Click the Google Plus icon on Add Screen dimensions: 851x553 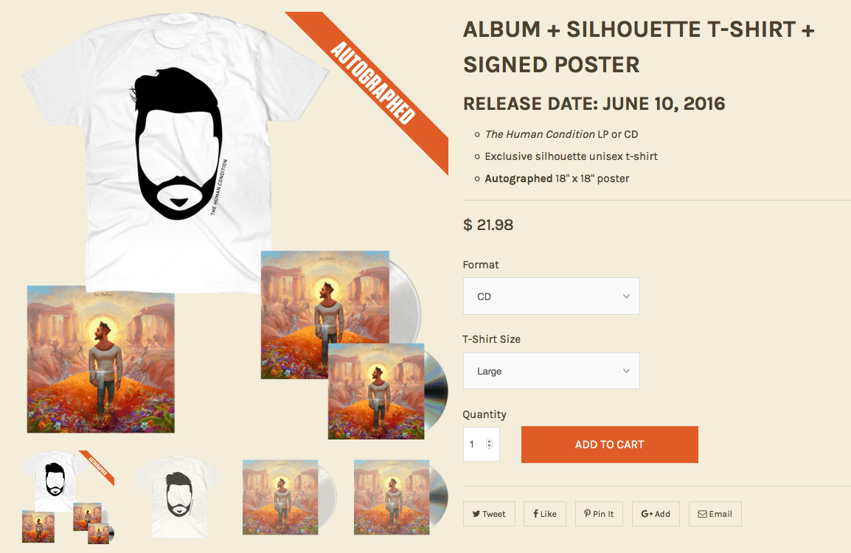point(647,514)
